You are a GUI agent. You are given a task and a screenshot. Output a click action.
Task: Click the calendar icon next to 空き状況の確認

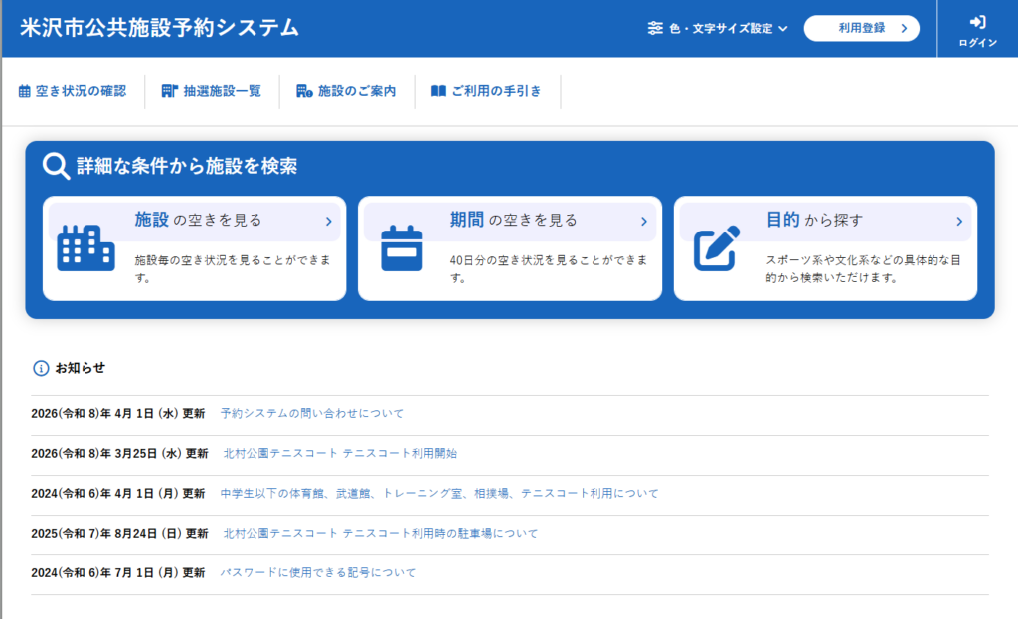(x=25, y=91)
